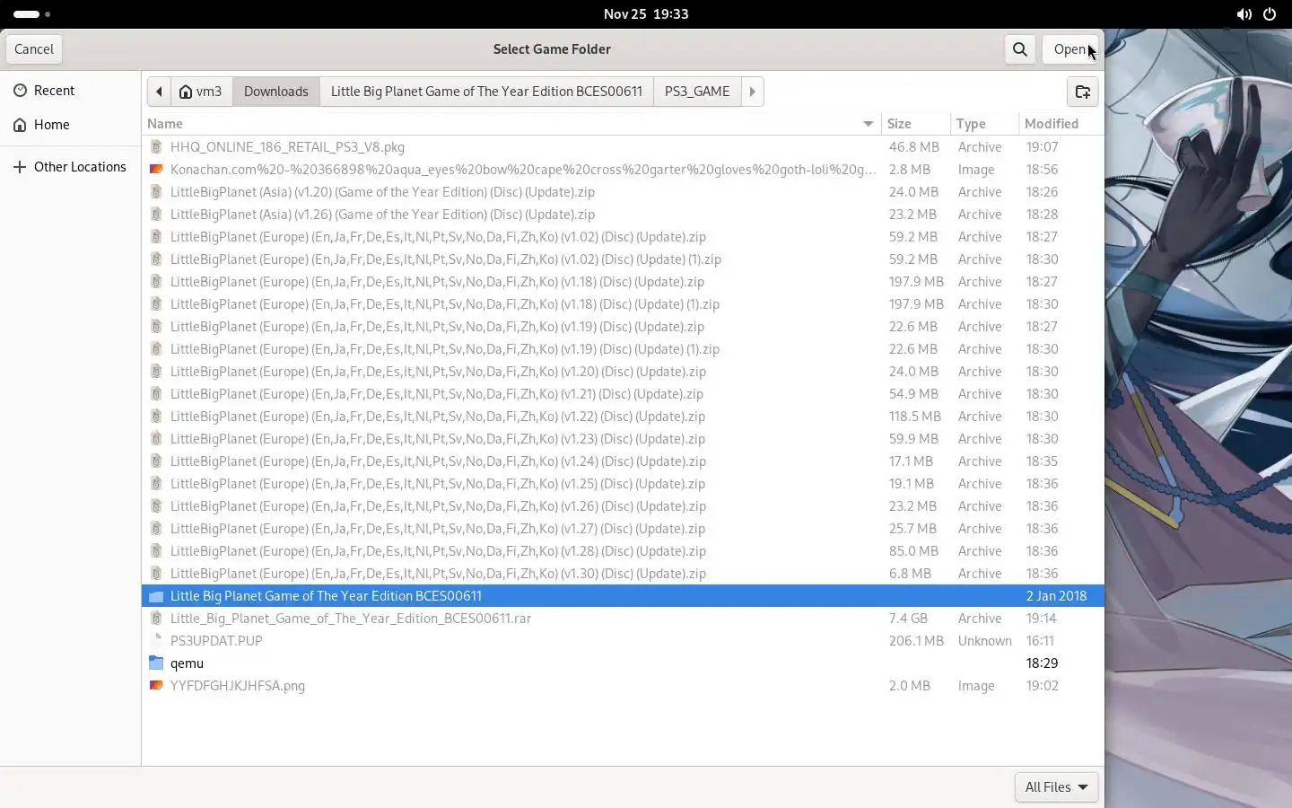This screenshot has height=808, width=1292.
Task: Click Europe v1.22 (Disc) (Update).zip name
Action: (438, 417)
